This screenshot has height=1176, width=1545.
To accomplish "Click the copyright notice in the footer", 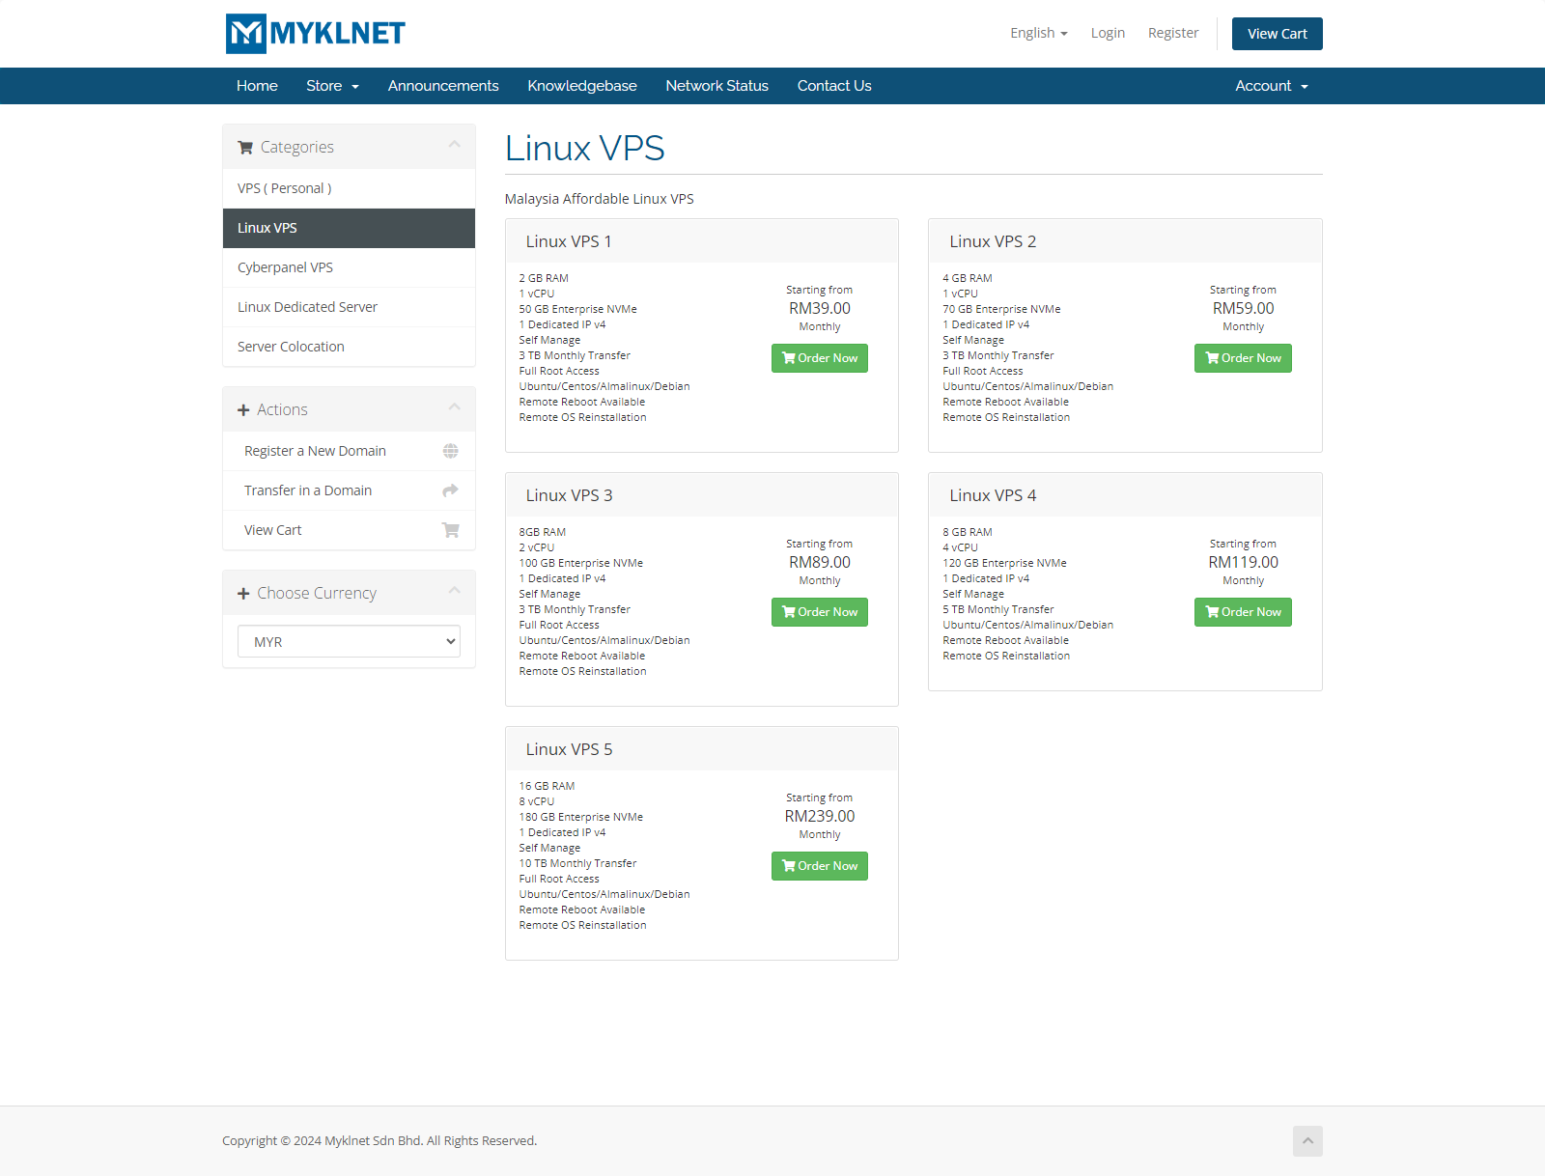I will click(379, 1141).
